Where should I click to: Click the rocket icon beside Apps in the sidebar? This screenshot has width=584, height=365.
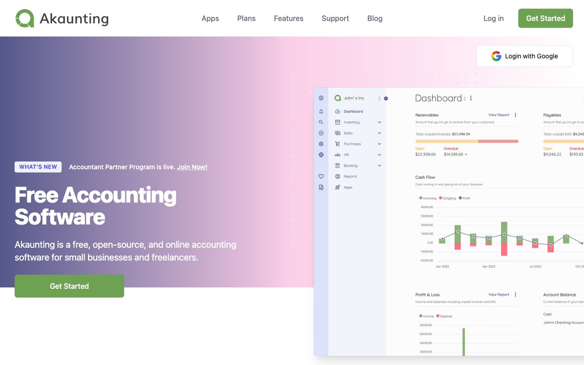click(x=338, y=188)
